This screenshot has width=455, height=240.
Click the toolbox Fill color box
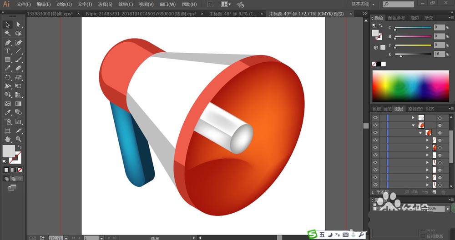click(8, 151)
